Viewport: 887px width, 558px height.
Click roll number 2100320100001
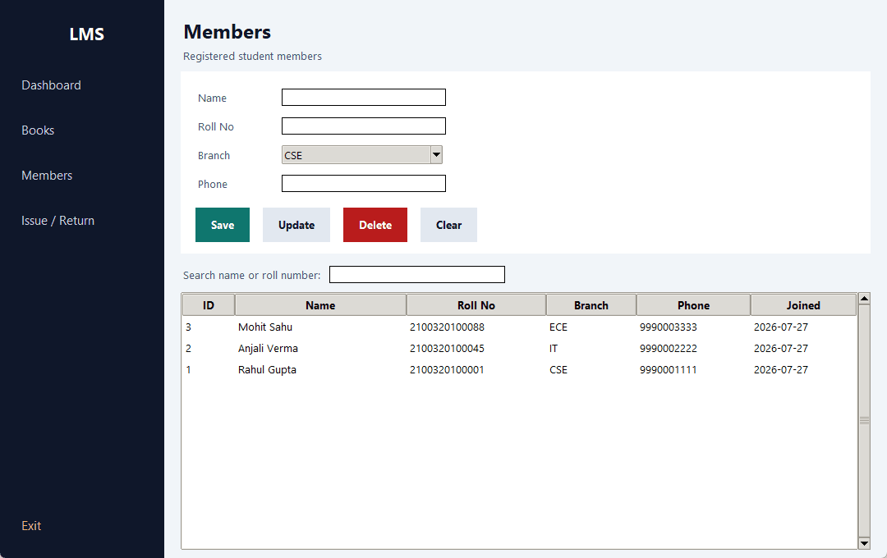click(x=447, y=370)
